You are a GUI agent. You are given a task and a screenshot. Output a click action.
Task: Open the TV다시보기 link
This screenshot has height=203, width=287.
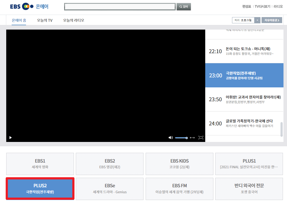(x=262, y=7)
